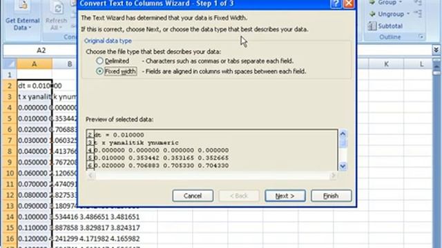The image size is (442, 248).
Task: Click the Name Box showing A2
Action: tap(41, 50)
